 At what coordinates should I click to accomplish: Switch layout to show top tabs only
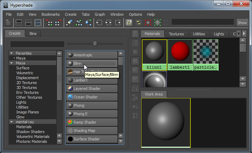coord(19,23)
